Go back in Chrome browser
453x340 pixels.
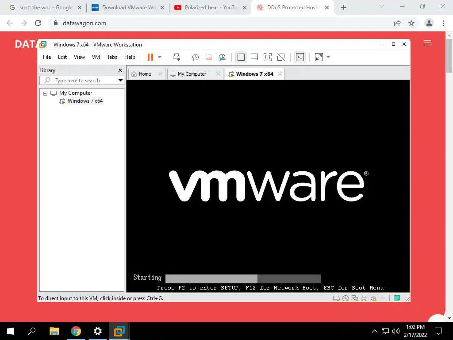(10, 23)
